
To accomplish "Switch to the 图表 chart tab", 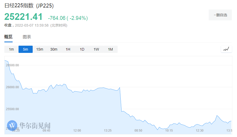I will (27, 37).
